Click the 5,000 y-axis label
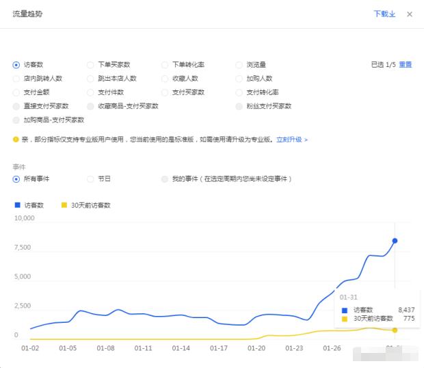The image size is (424, 368). click(x=23, y=276)
